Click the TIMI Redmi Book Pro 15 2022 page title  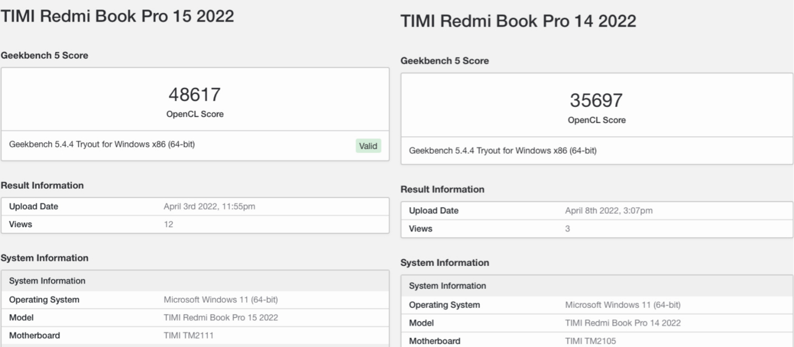117,16
